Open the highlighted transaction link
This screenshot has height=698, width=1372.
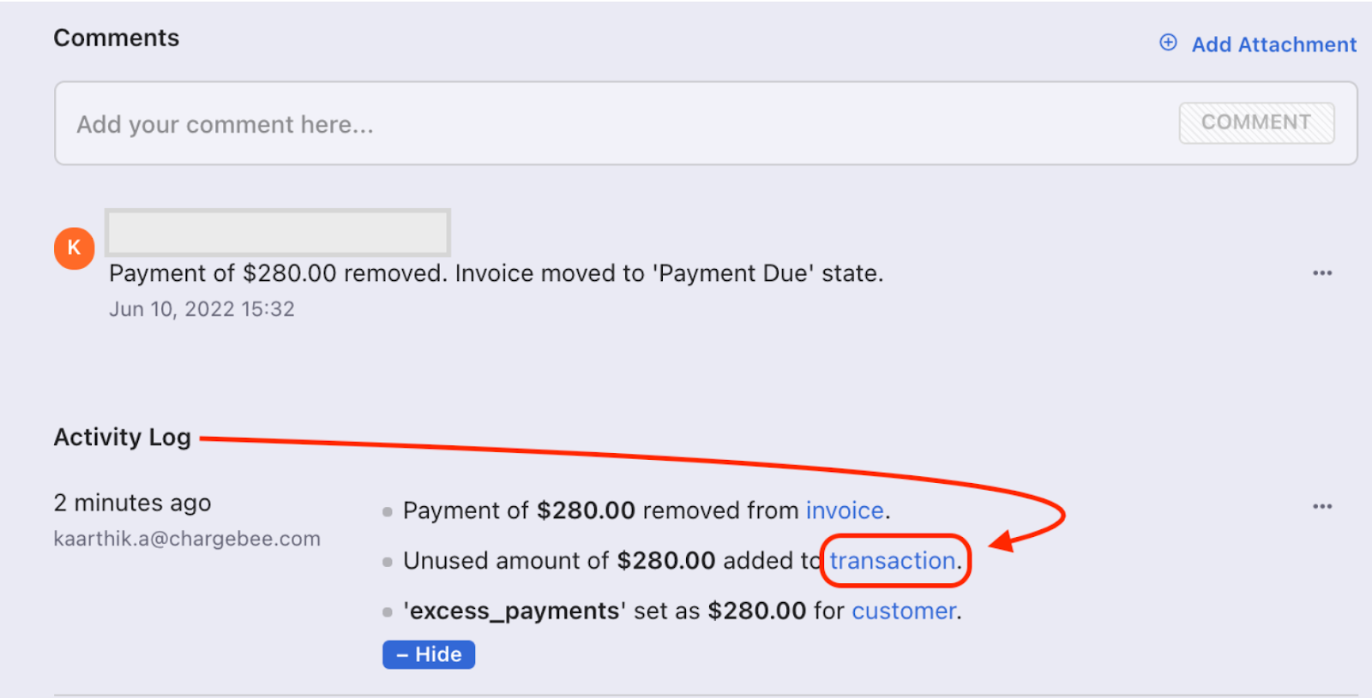point(892,561)
